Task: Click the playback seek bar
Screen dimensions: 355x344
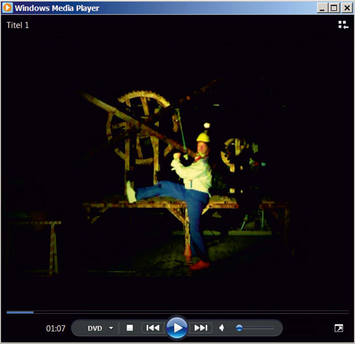Action: tap(177, 312)
